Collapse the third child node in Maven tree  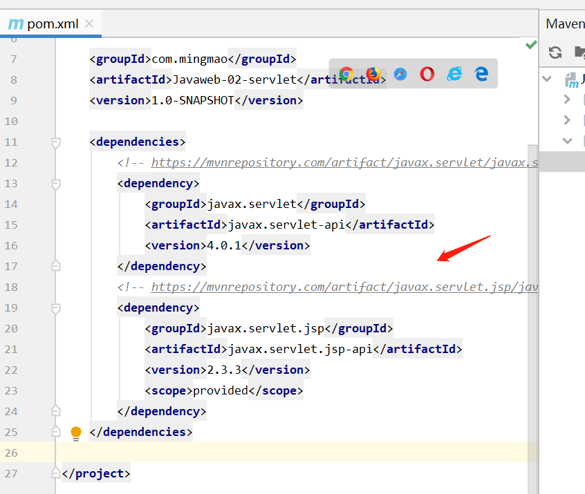[568, 141]
